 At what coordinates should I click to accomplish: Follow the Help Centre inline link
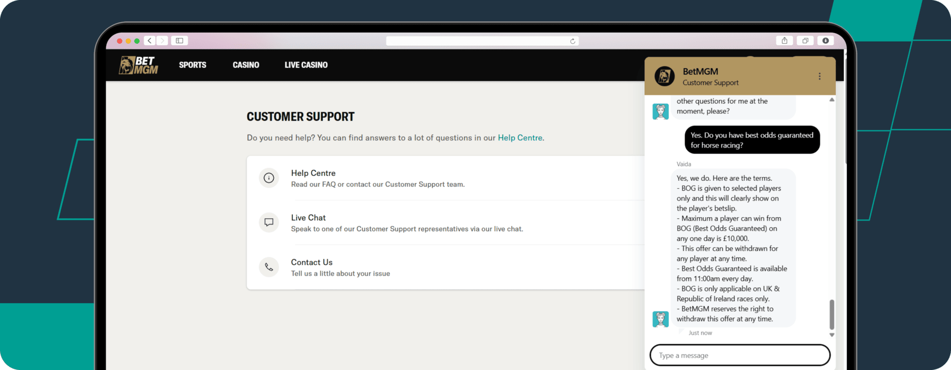[x=520, y=138]
